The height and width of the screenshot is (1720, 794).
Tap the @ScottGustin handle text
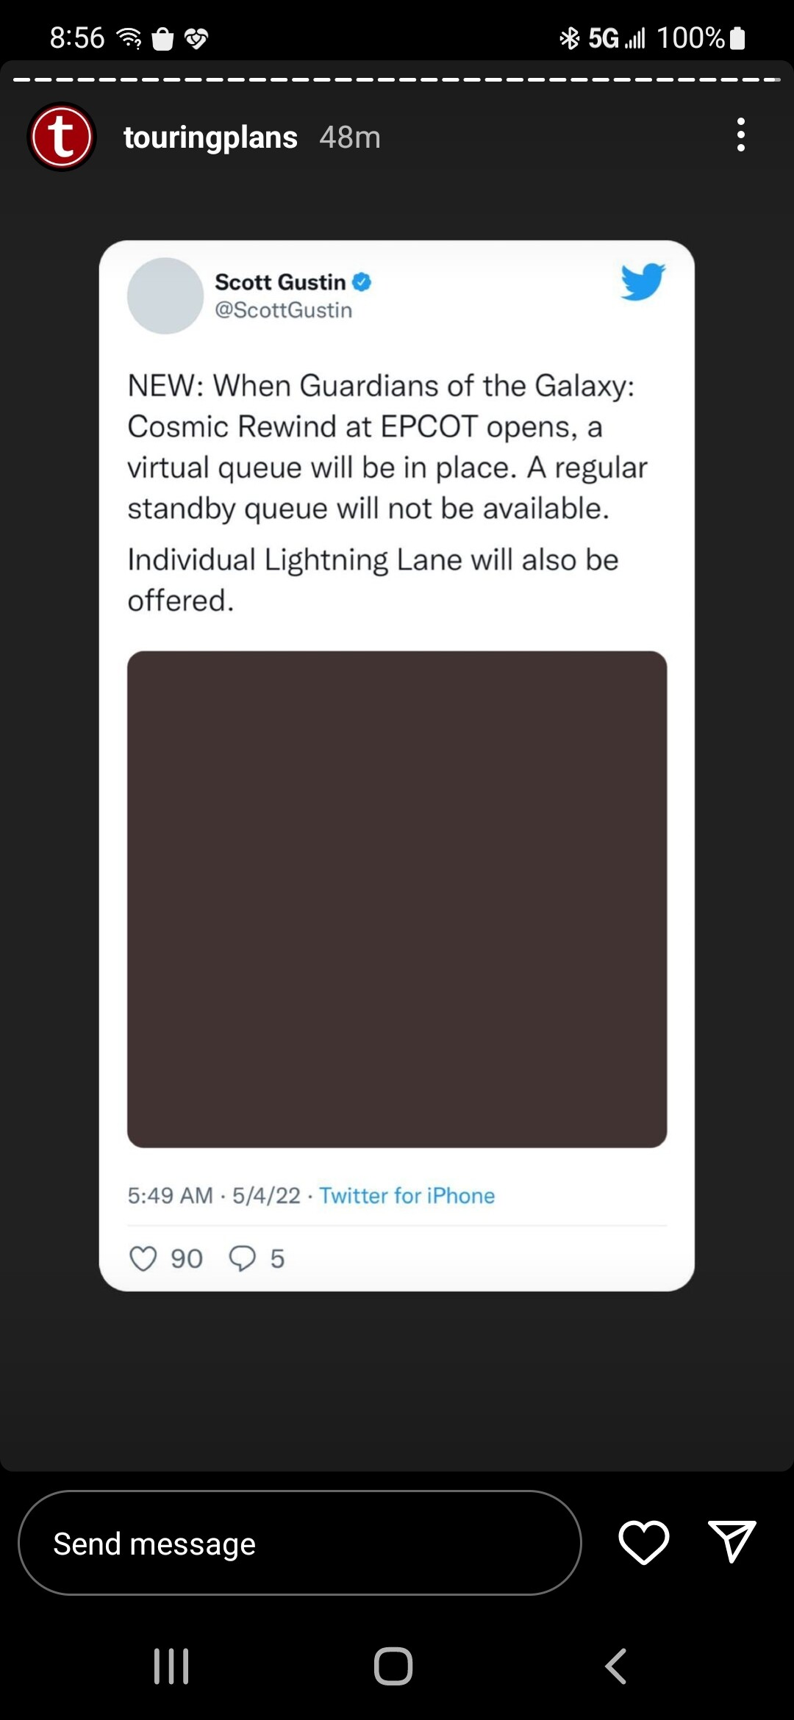(x=283, y=310)
